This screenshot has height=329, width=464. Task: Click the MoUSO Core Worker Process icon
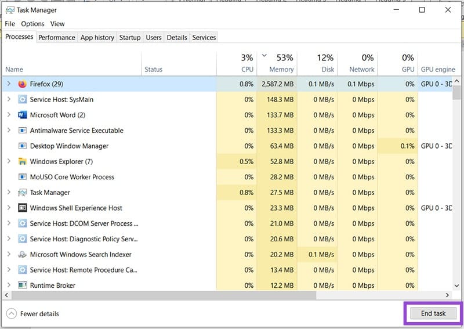point(22,177)
